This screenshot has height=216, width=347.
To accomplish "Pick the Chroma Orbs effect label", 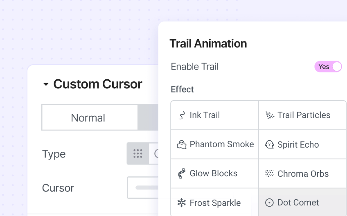I will pyautogui.click(x=303, y=173).
